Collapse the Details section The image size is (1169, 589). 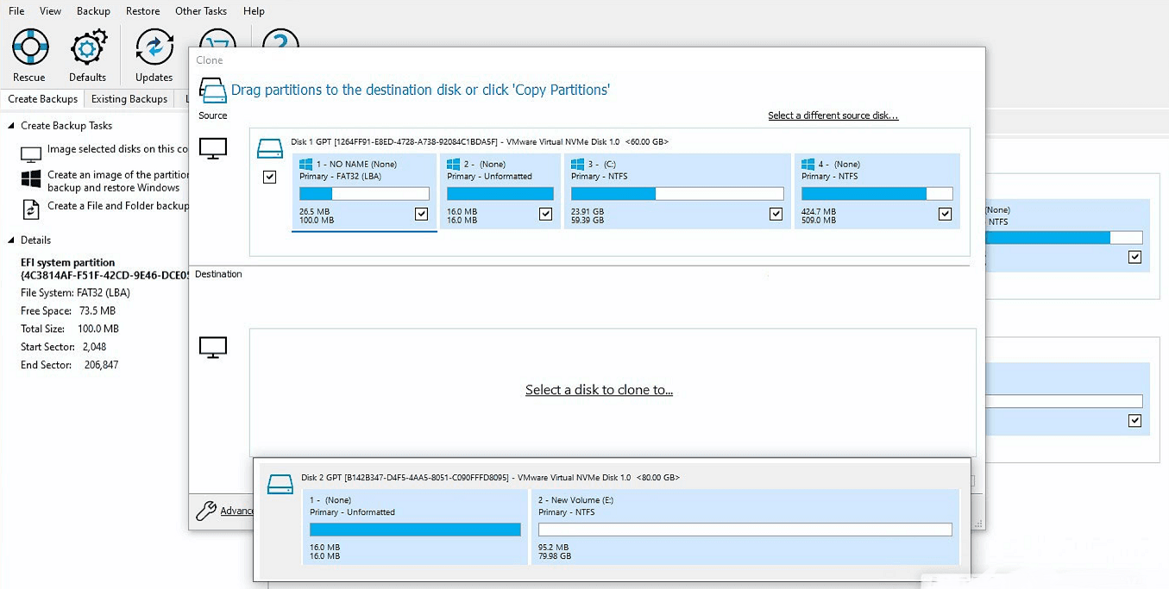11,241
